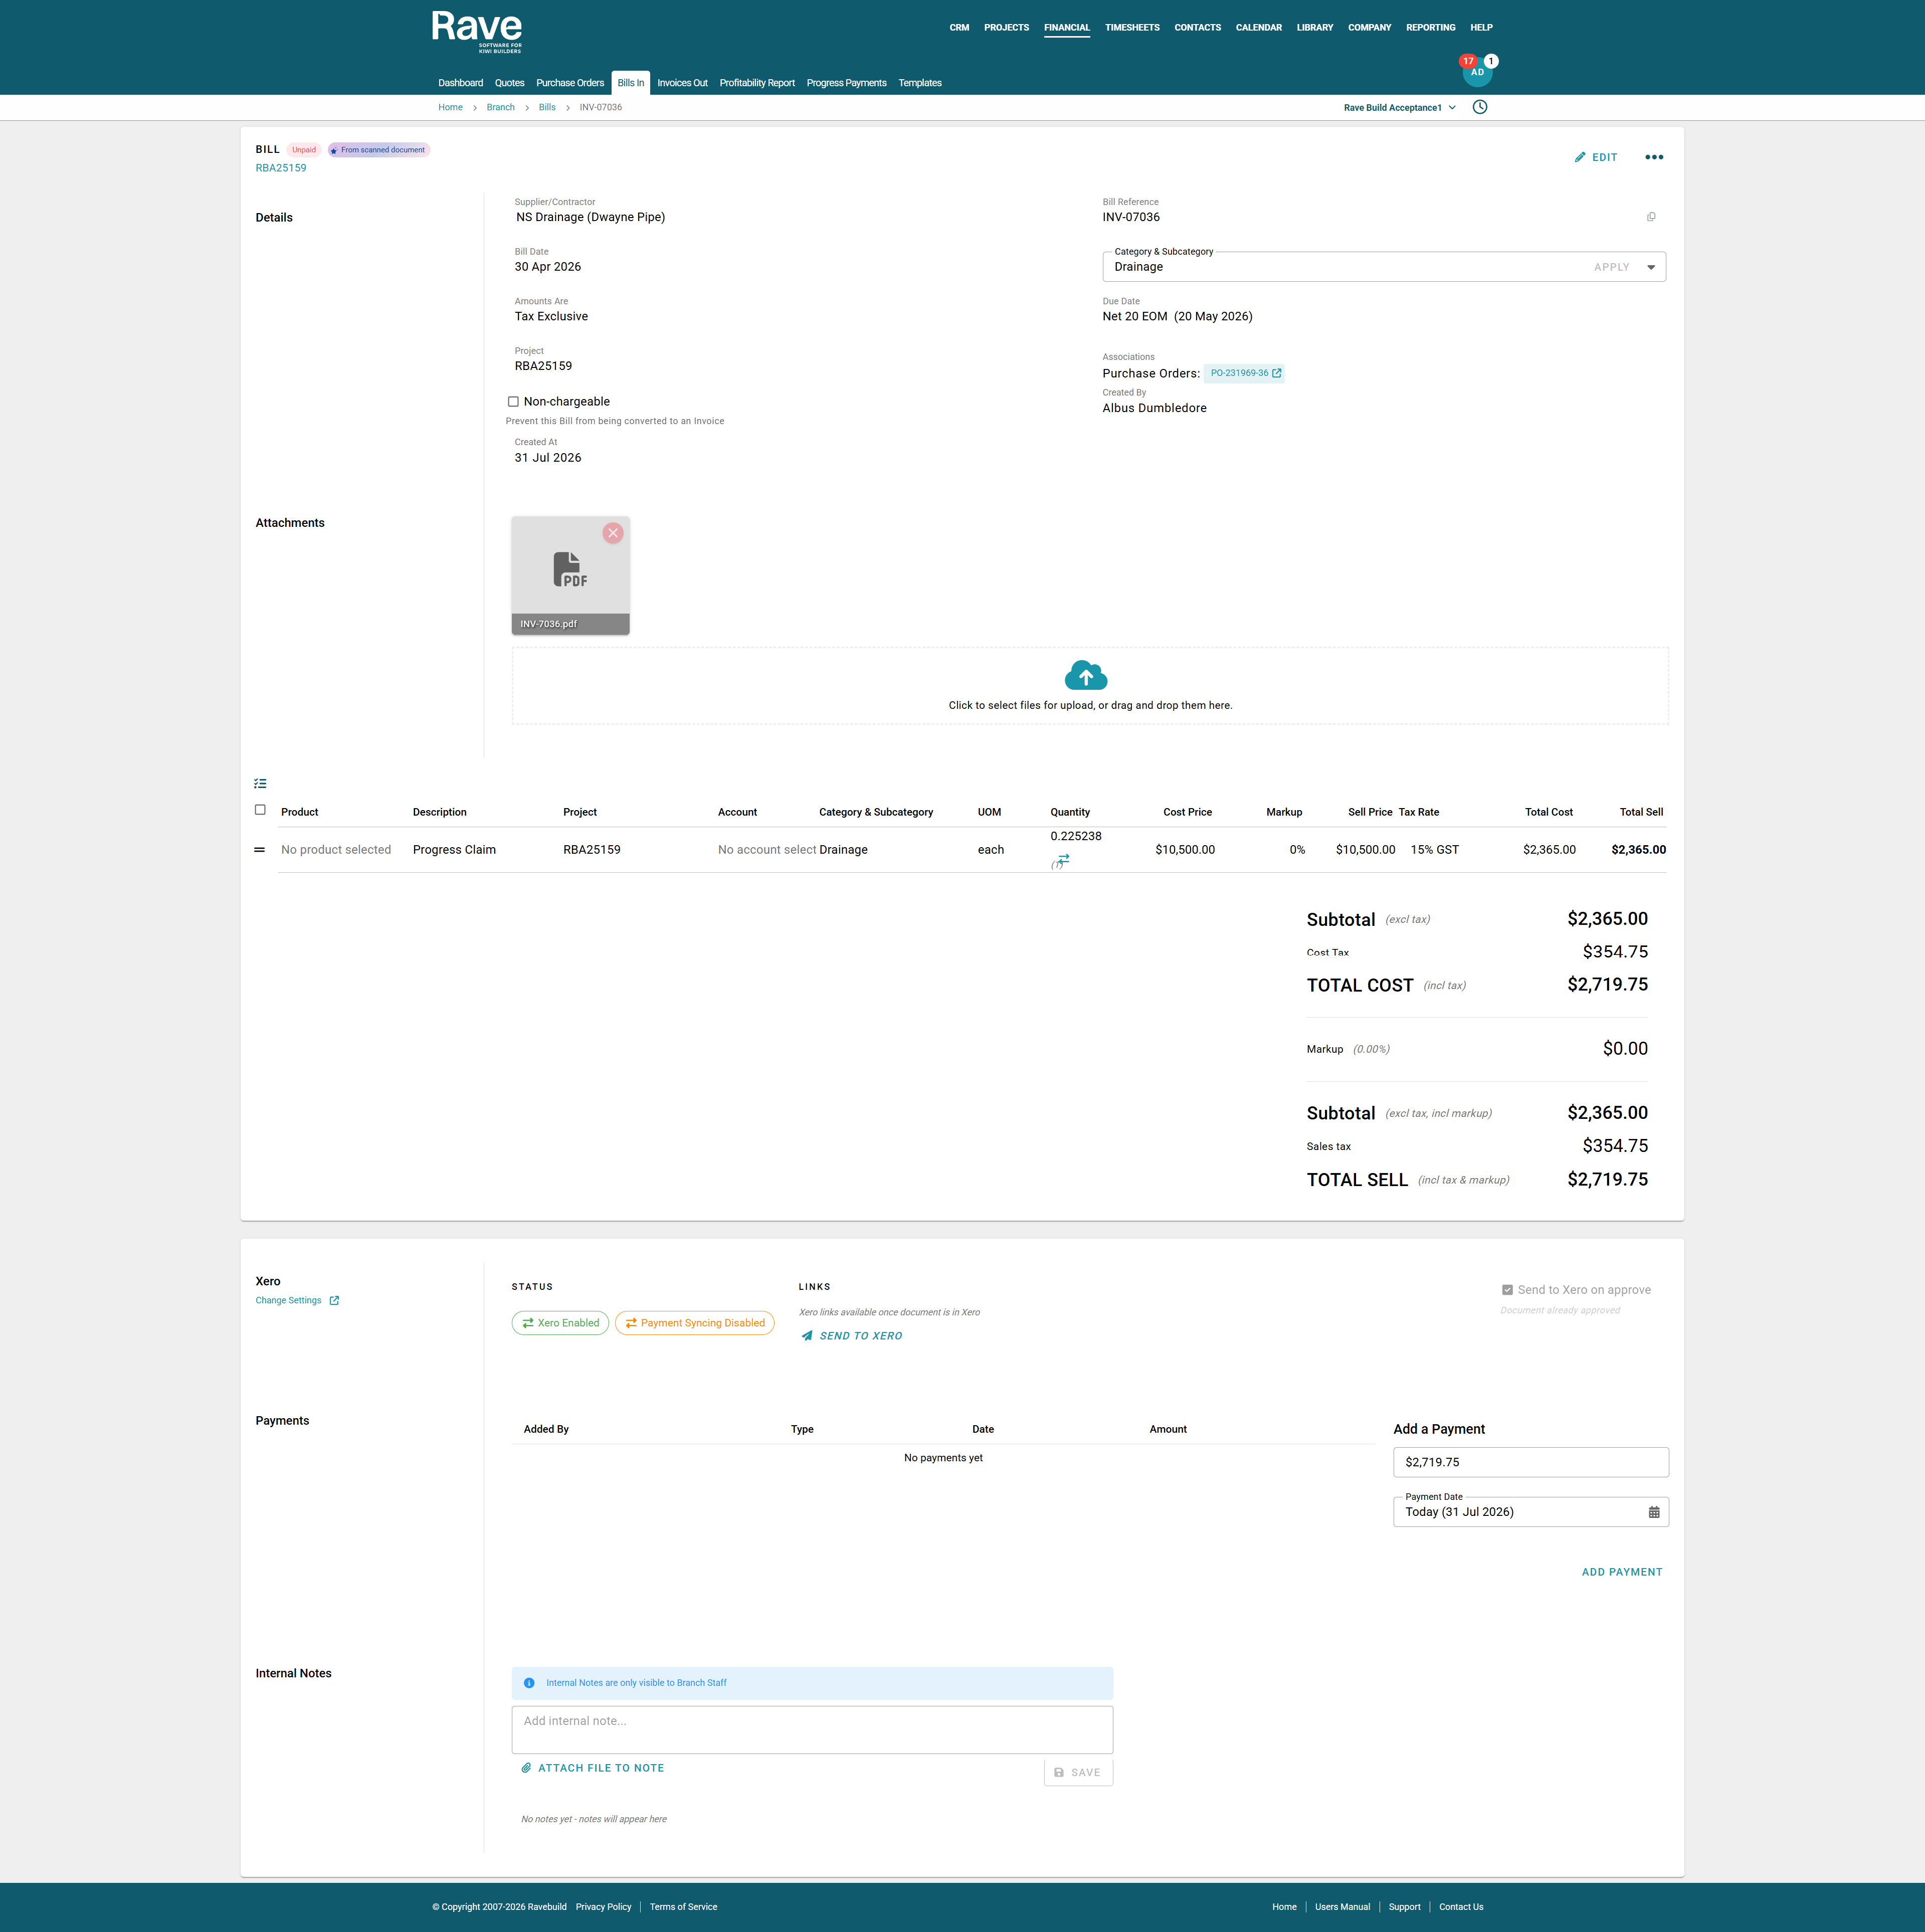Click the Add internal note text box
Image resolution: width=1925 pixels, height=1932 pixels.
click(812, 1730)
